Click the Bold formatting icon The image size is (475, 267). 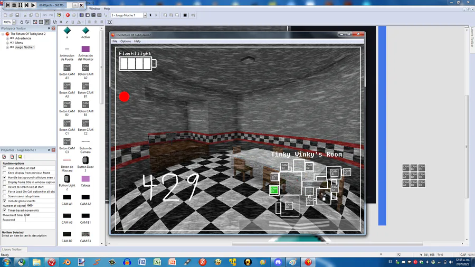coord(61,22)
